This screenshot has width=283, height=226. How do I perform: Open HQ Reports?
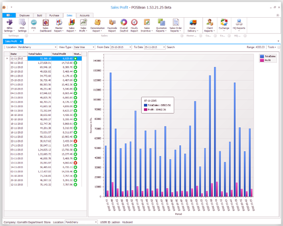coord(239,26)
